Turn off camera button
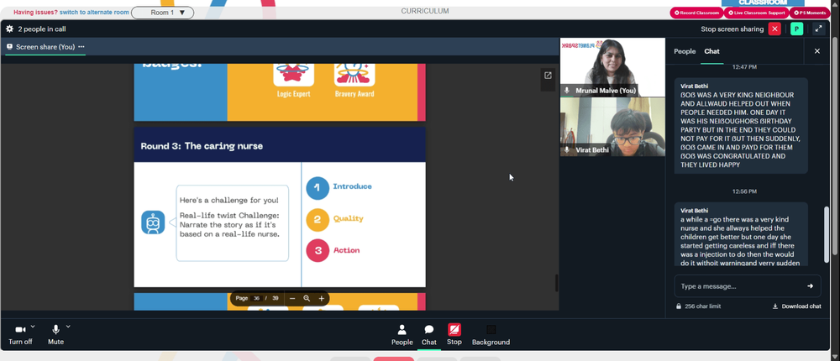The width and height of the screenshot is (840, 361). coord(20,335)
